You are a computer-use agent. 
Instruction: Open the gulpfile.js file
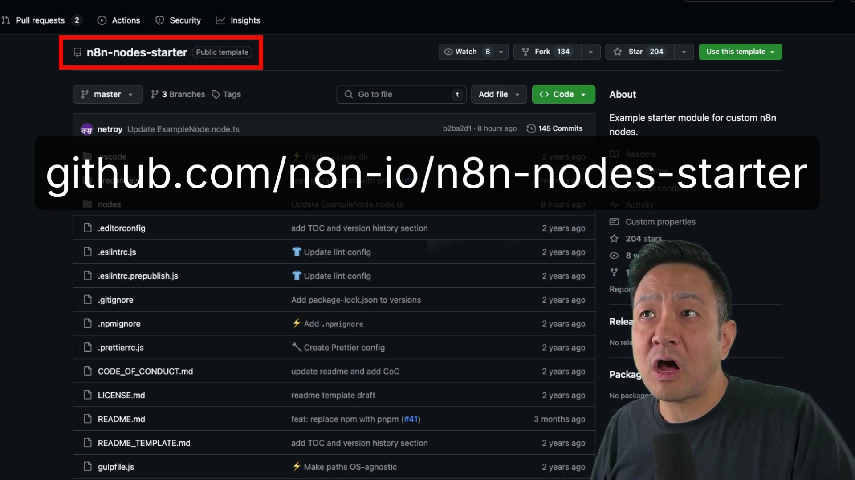pos(116,467)
